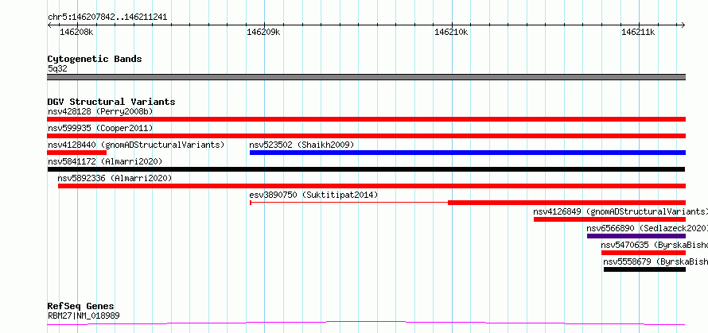Open the nsv5470635 variant label
Screen dimensions: 708x333
point(654,245)
